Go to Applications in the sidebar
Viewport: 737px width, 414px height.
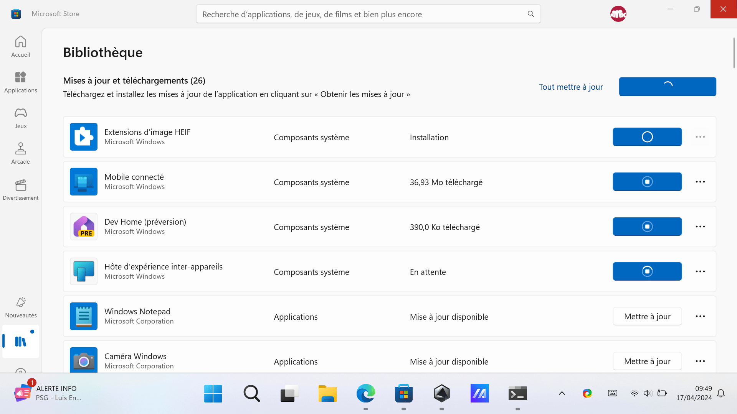coord(21,82)
